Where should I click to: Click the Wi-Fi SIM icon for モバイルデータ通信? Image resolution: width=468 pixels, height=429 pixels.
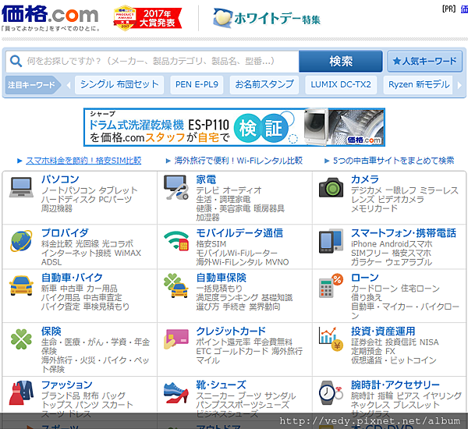(x=176, y=240)
